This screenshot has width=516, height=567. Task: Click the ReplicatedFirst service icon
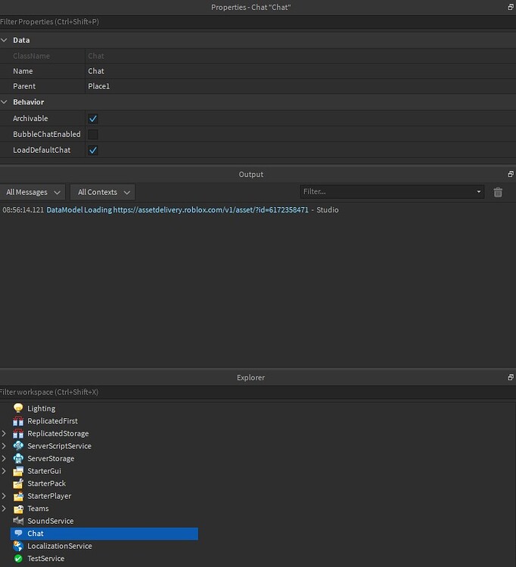18,421
